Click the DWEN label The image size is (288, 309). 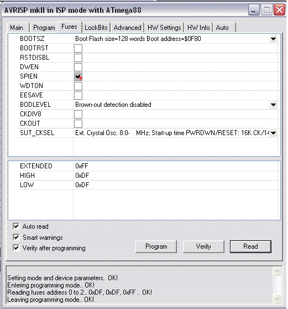(x=29, y=67)
